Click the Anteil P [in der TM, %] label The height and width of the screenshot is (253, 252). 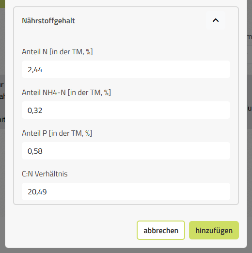click(57, 133)
